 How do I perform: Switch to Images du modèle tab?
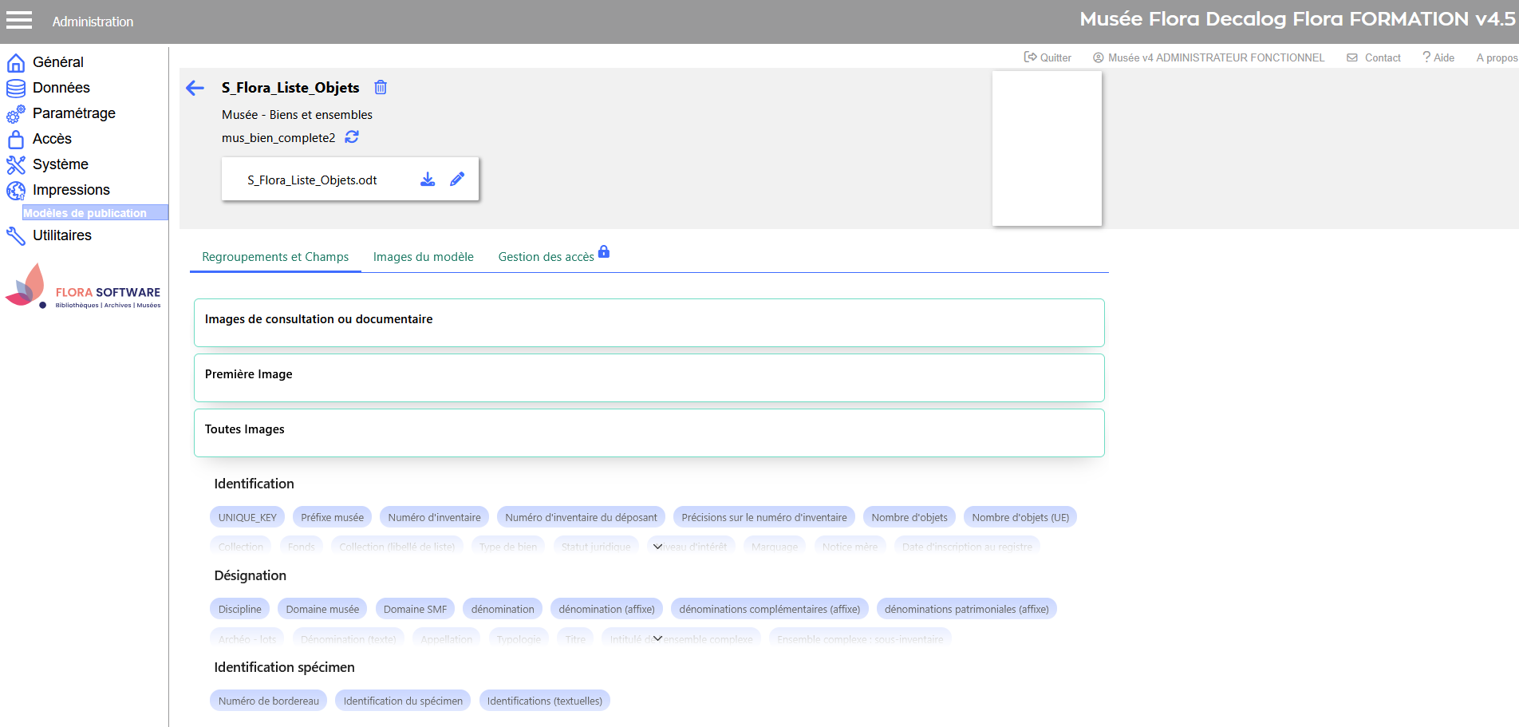(423, 257)
